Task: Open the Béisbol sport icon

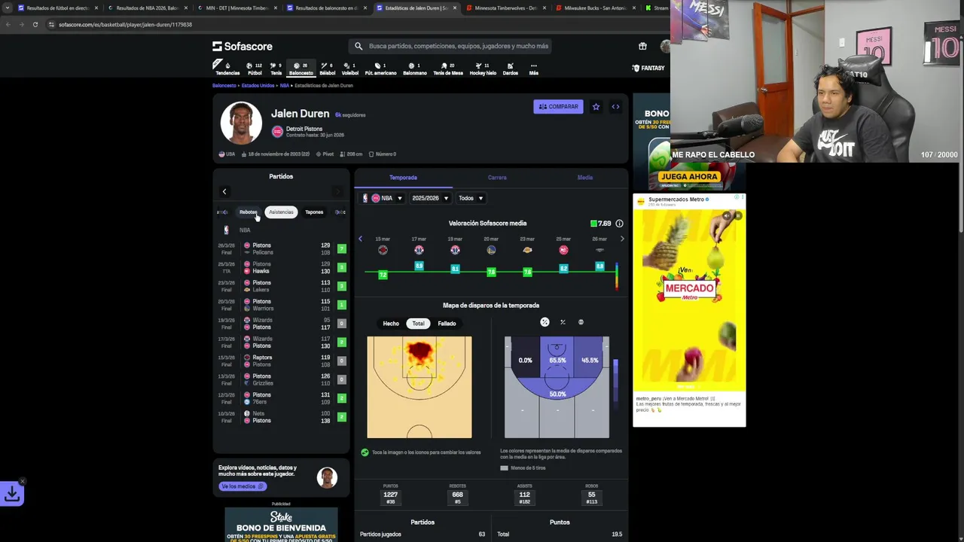Action: [327, 69]
